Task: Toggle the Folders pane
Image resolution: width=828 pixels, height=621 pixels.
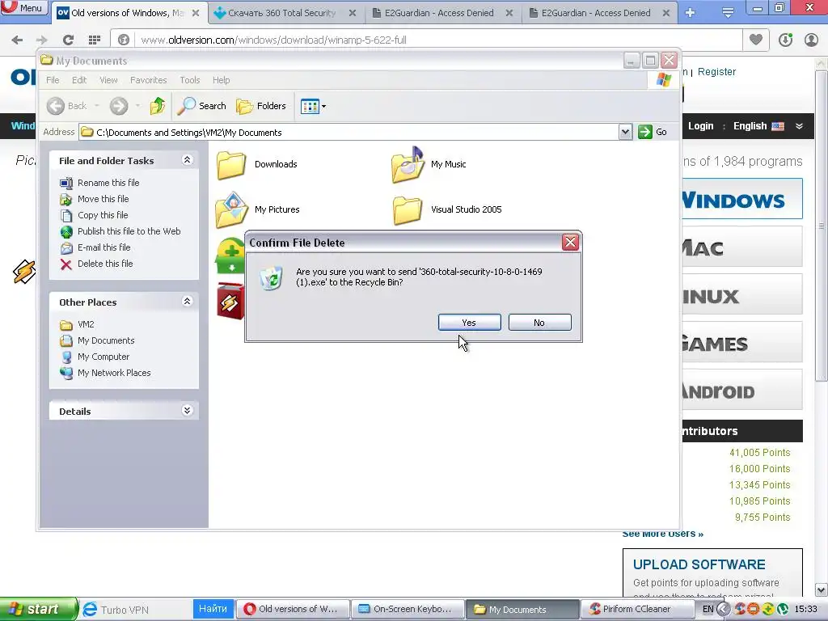Action: (261, 106)
